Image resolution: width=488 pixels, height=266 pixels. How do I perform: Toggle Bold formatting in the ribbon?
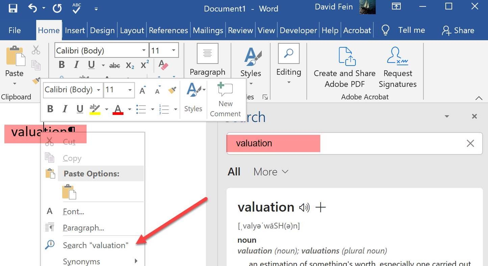pyautogui.click(x=61, y=64)
